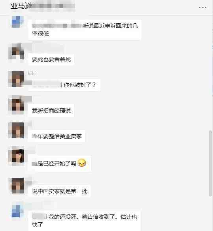Click the avatar beside '听说最近申诉回来的几率很低'
Screen dimensions: 213x231
pos(17,22)
